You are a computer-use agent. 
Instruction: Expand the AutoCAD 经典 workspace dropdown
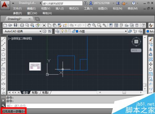40,31
